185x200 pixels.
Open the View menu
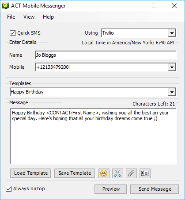tap(29, 17)
